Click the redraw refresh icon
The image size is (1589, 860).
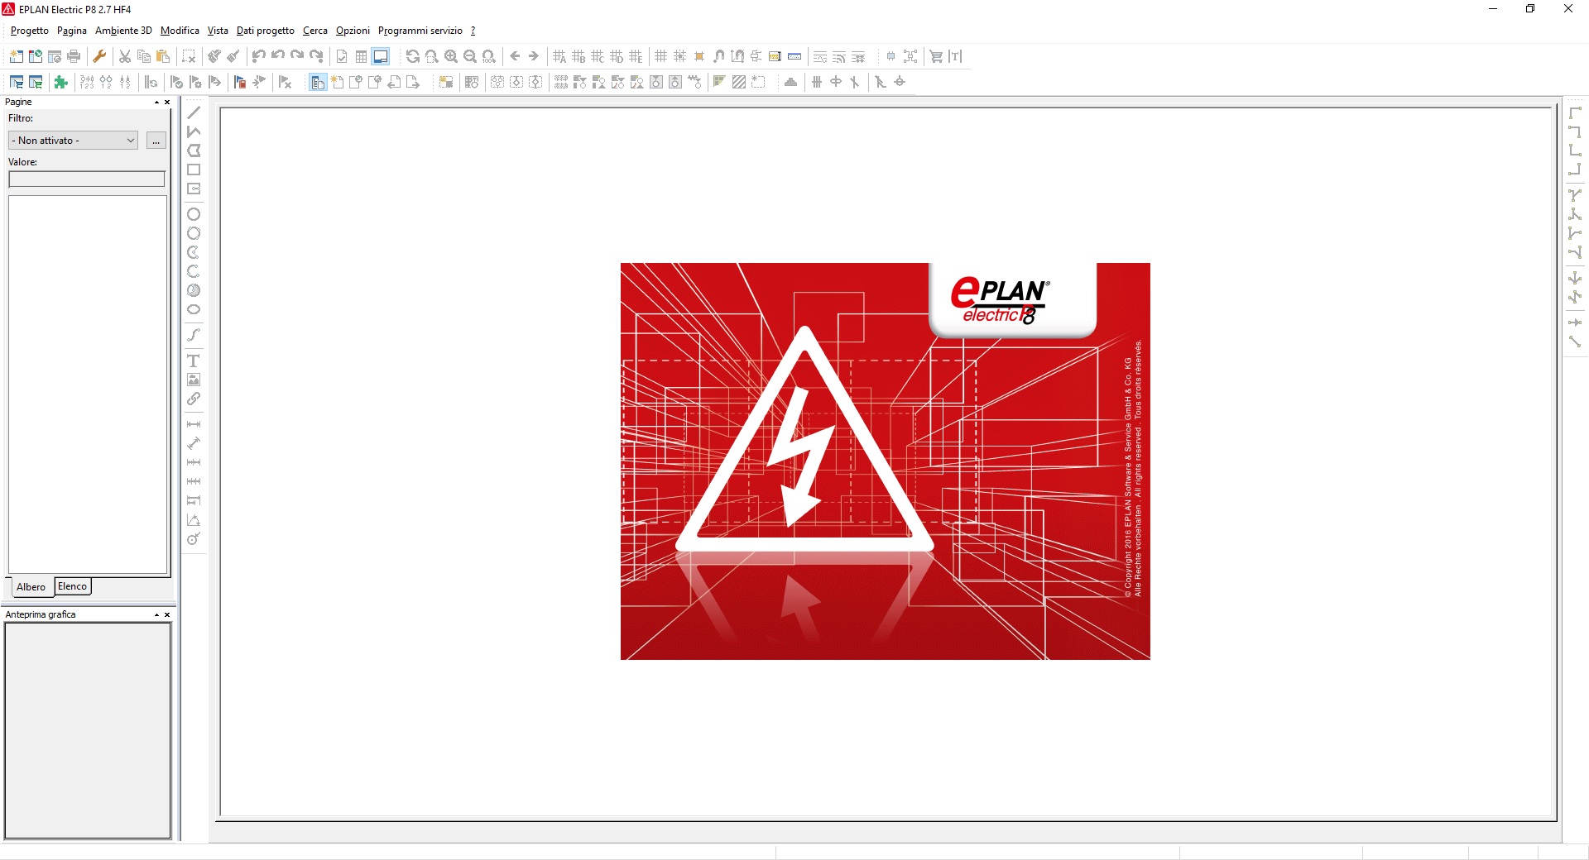pyautogui.click(x=412, y=56)
